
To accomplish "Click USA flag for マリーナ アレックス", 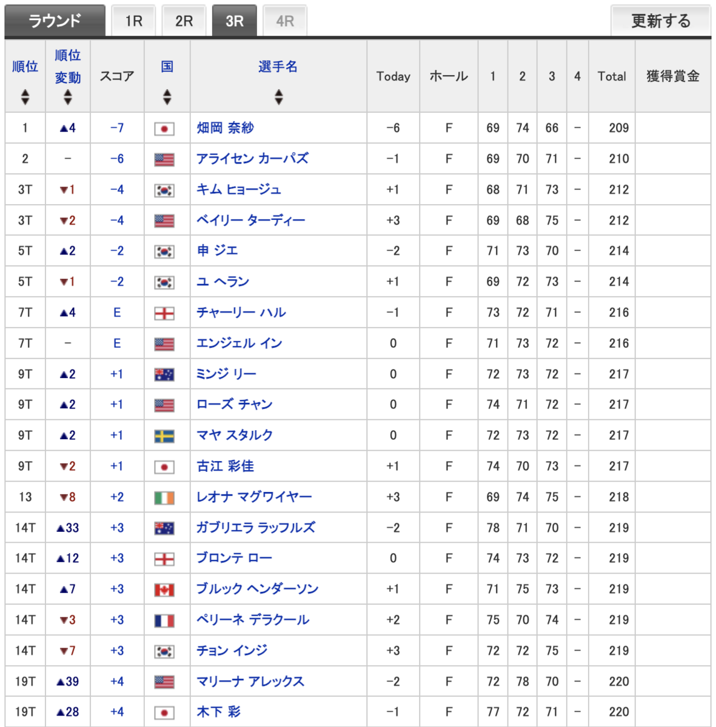I will pos(164,683).
